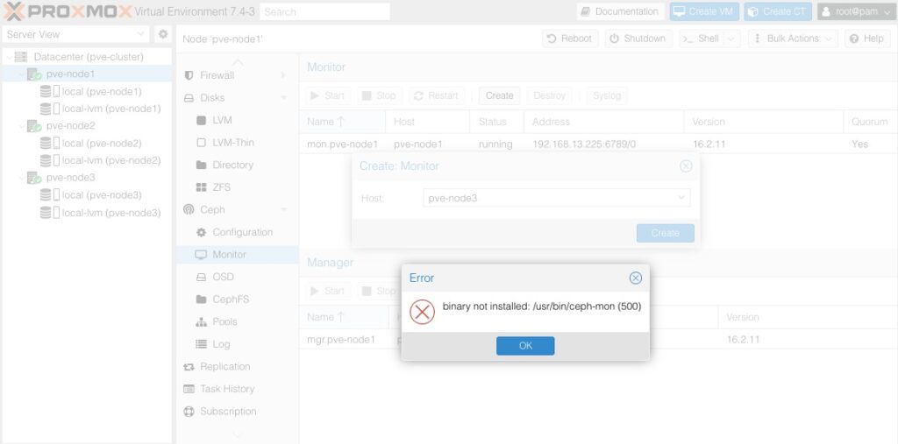Click the Shutdown button
This screenshot has height=444, width=898.
pyautogui.click(x=638, y=39)
